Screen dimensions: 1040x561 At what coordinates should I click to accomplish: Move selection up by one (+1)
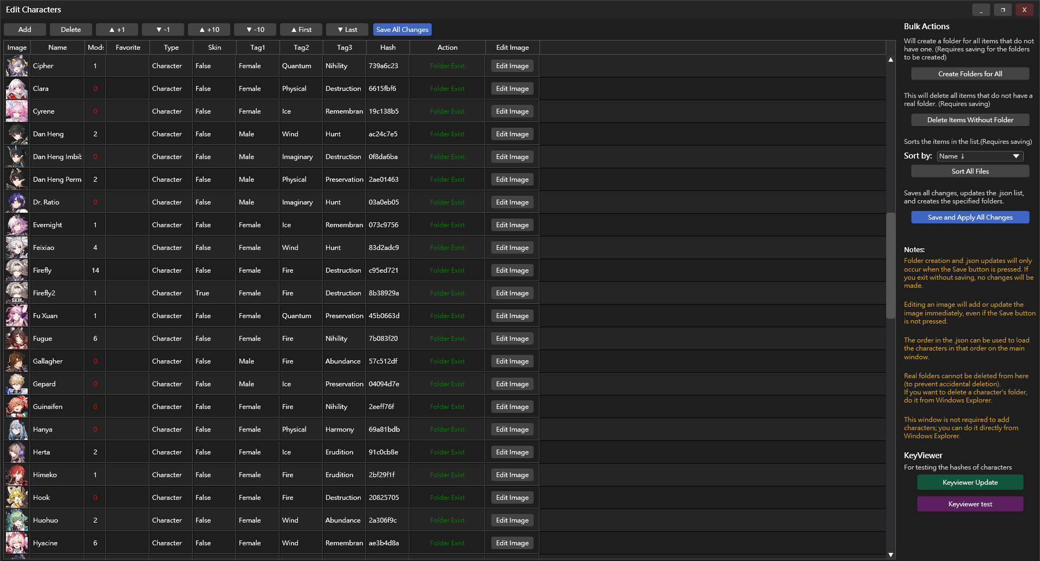(117, 30)
